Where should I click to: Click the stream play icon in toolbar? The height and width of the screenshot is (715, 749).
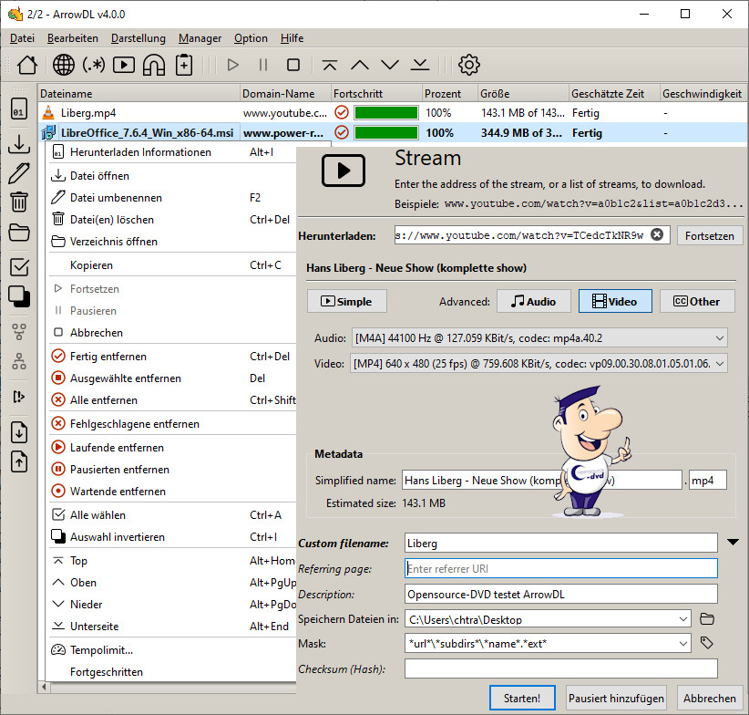click(x=124, y=65)
